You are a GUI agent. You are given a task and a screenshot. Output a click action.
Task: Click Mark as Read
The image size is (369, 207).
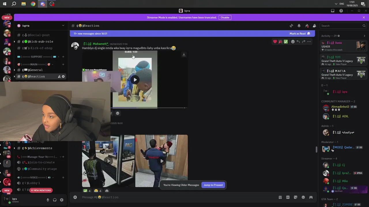click(x=300, y=34)
